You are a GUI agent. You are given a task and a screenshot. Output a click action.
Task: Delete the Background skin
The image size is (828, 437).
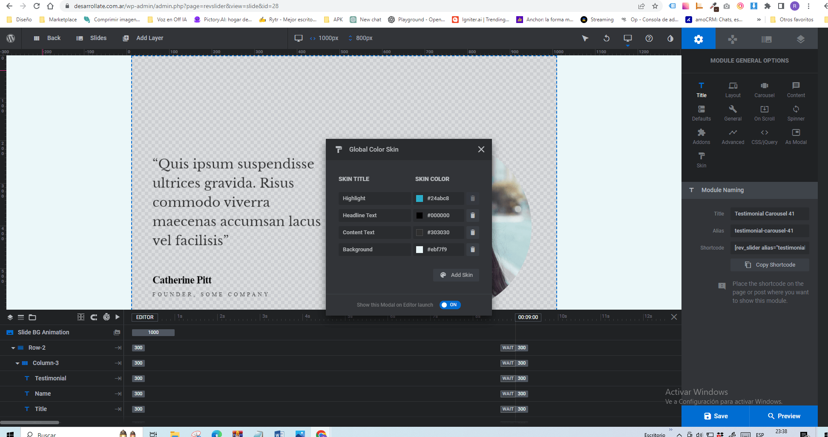click(473, 250)
